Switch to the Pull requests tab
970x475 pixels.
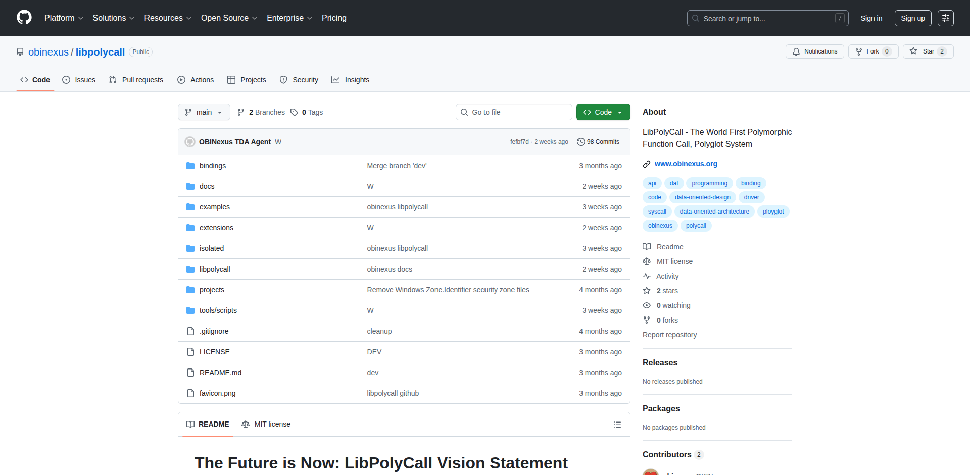(136, 80)
